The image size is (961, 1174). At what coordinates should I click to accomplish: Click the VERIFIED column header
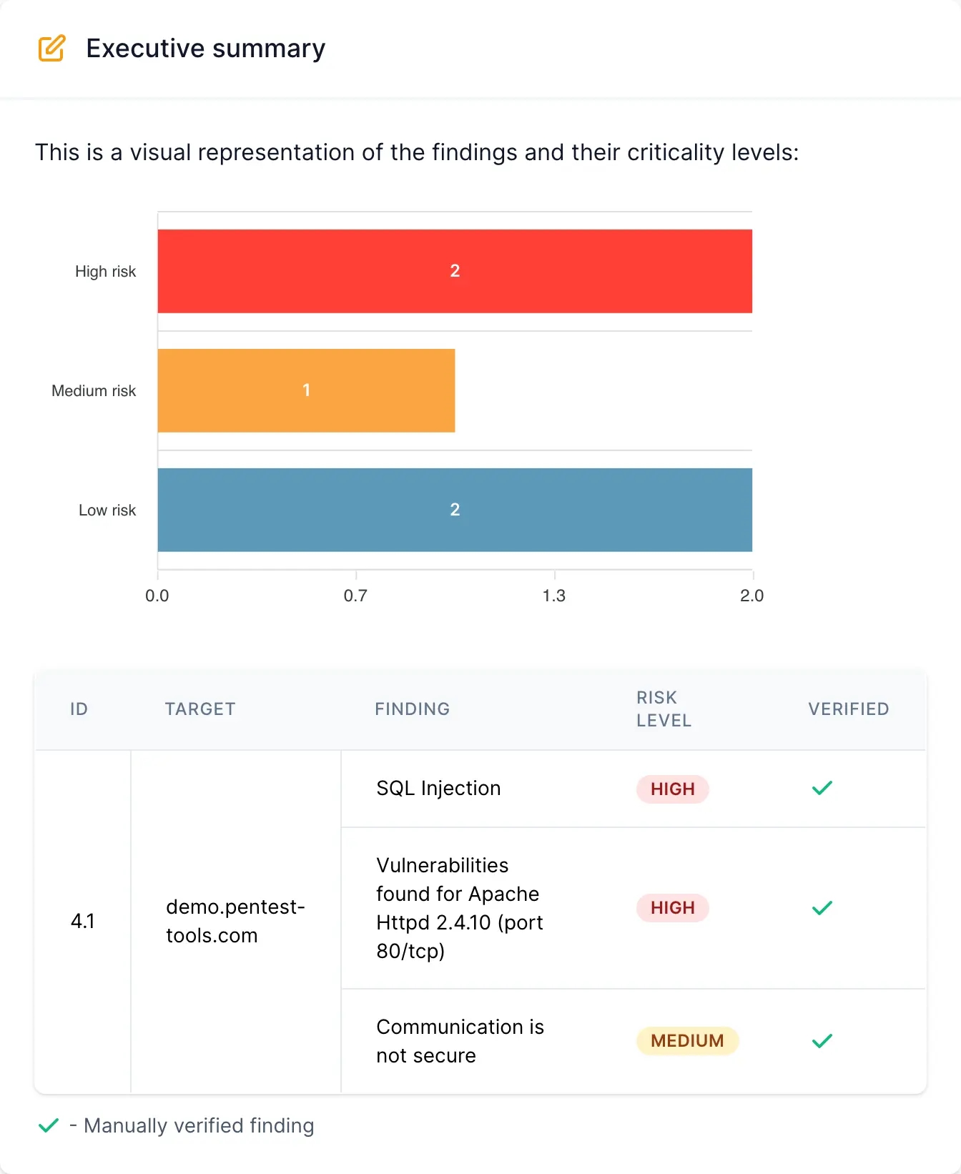(x=849, y=709)
